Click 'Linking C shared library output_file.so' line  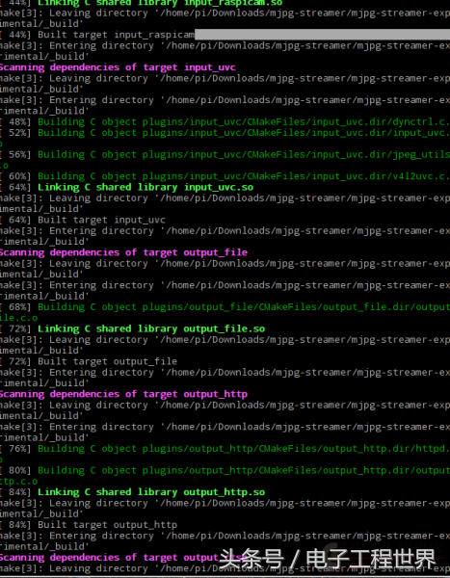coord(132,328)
